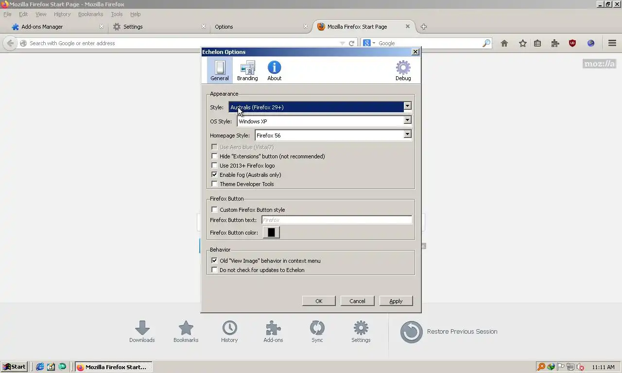Image resolution: width=622 pixels, height=373 pixels.
Task: Click Restore Previous Session
Action: pyautogui.click(x=449, y=332)
